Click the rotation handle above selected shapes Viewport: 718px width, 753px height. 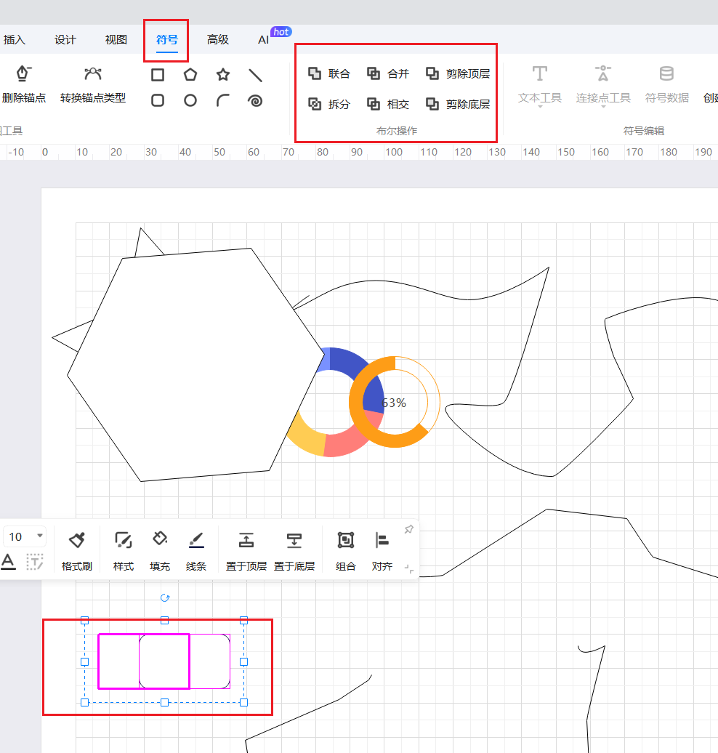(x=165, y=597)
